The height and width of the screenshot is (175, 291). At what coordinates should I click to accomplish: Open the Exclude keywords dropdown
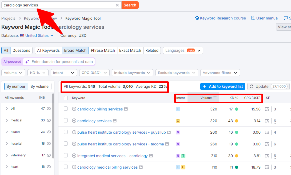coord(177,73)
